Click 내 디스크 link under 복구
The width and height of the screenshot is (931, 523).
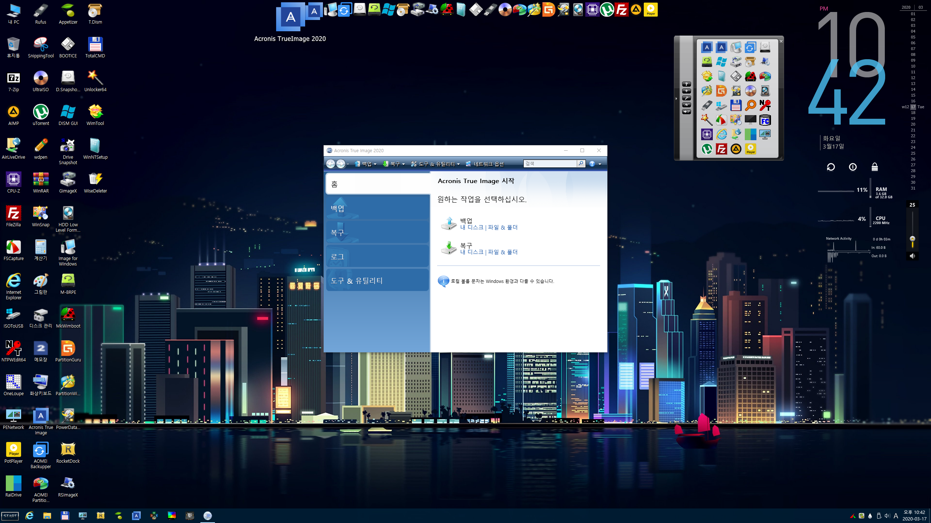point(472,252)
